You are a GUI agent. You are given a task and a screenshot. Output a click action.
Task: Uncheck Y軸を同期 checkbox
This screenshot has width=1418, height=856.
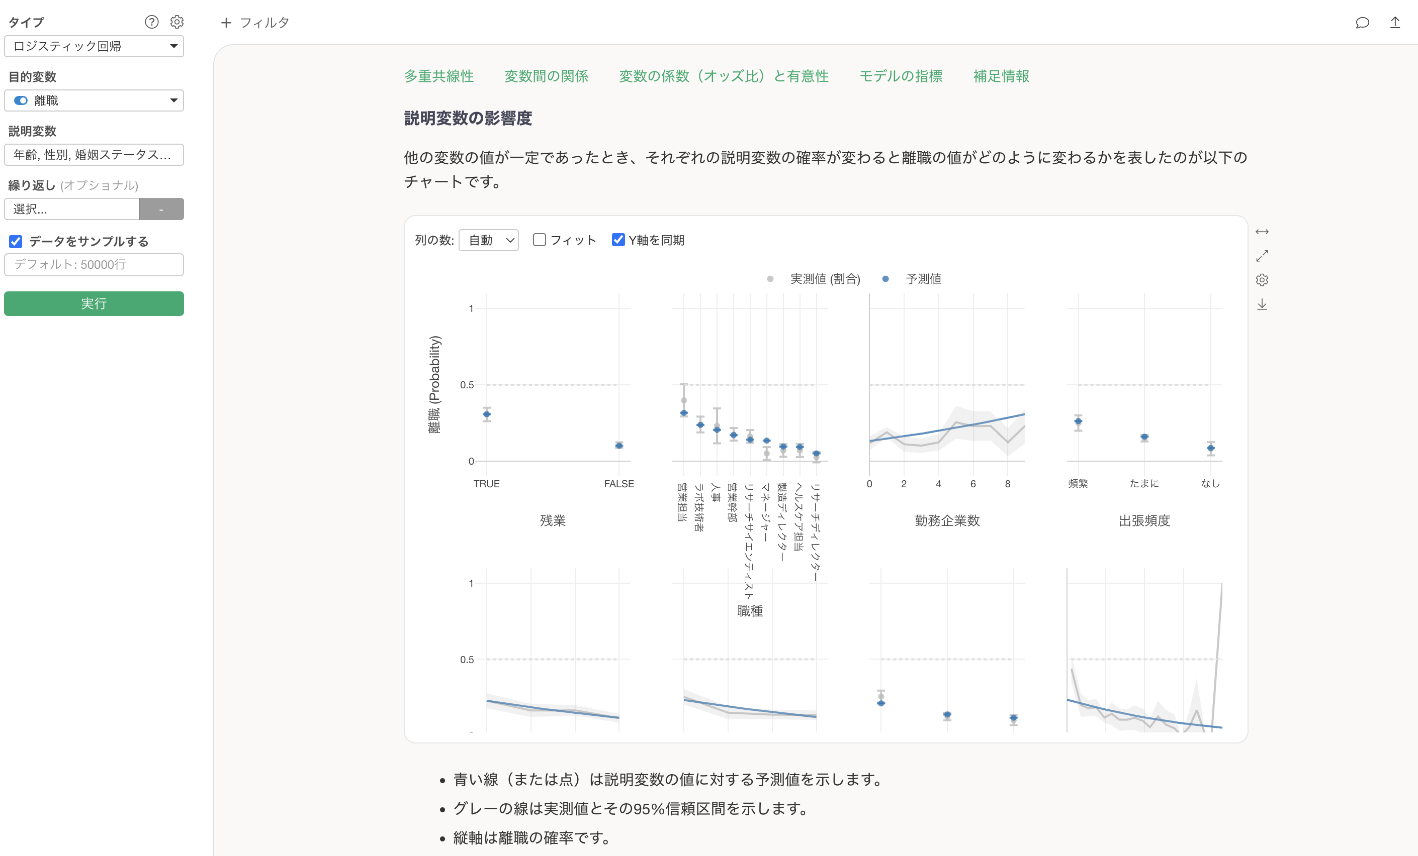point(618,240)
